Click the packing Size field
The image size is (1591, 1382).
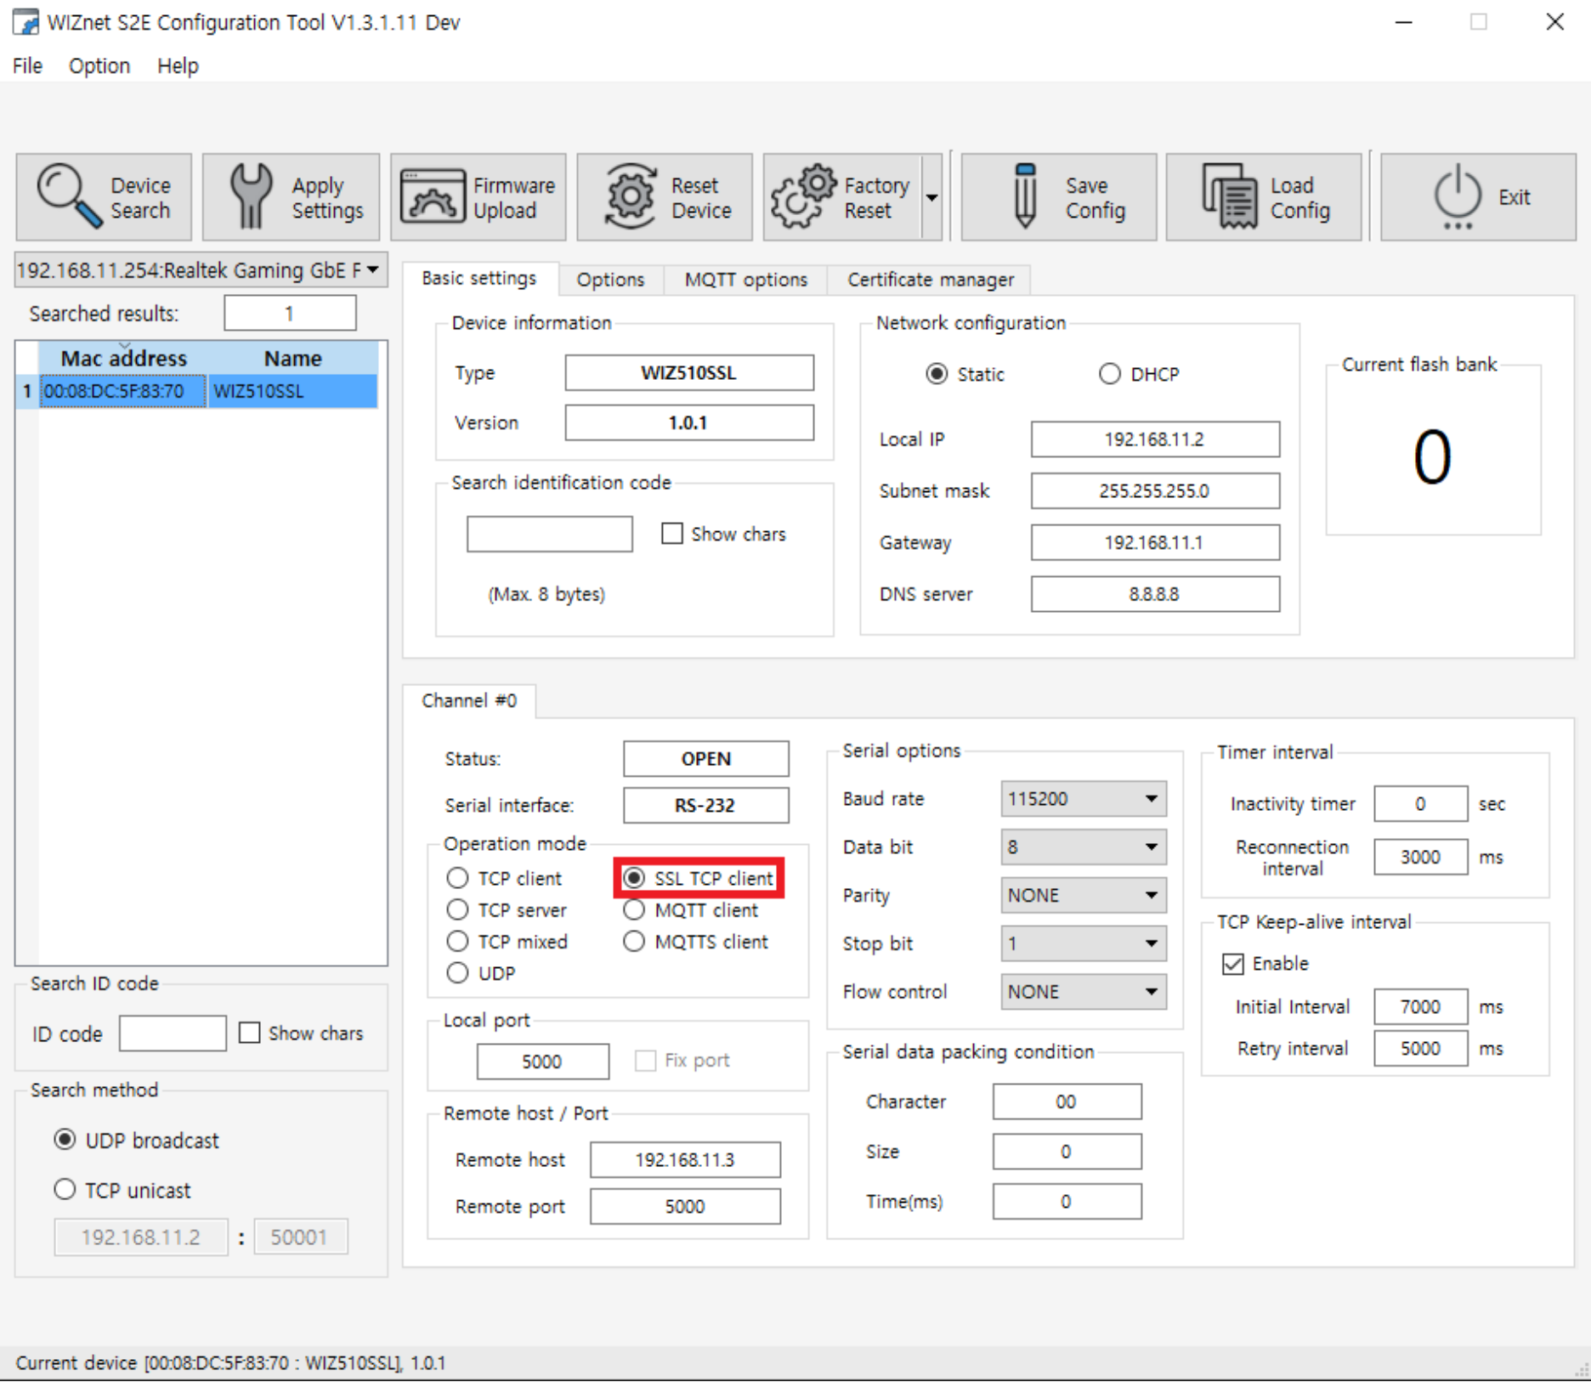(1067, 1152)
